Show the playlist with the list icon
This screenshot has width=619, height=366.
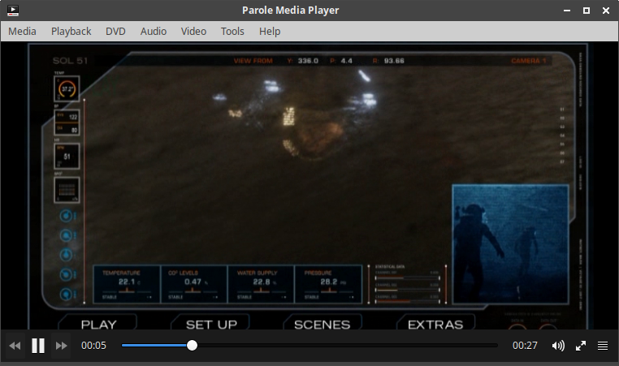[603, 346]
